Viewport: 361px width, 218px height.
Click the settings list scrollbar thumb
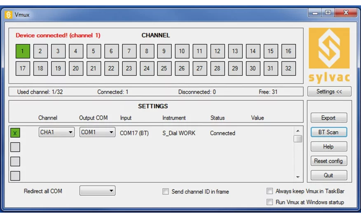coord(298,139)
